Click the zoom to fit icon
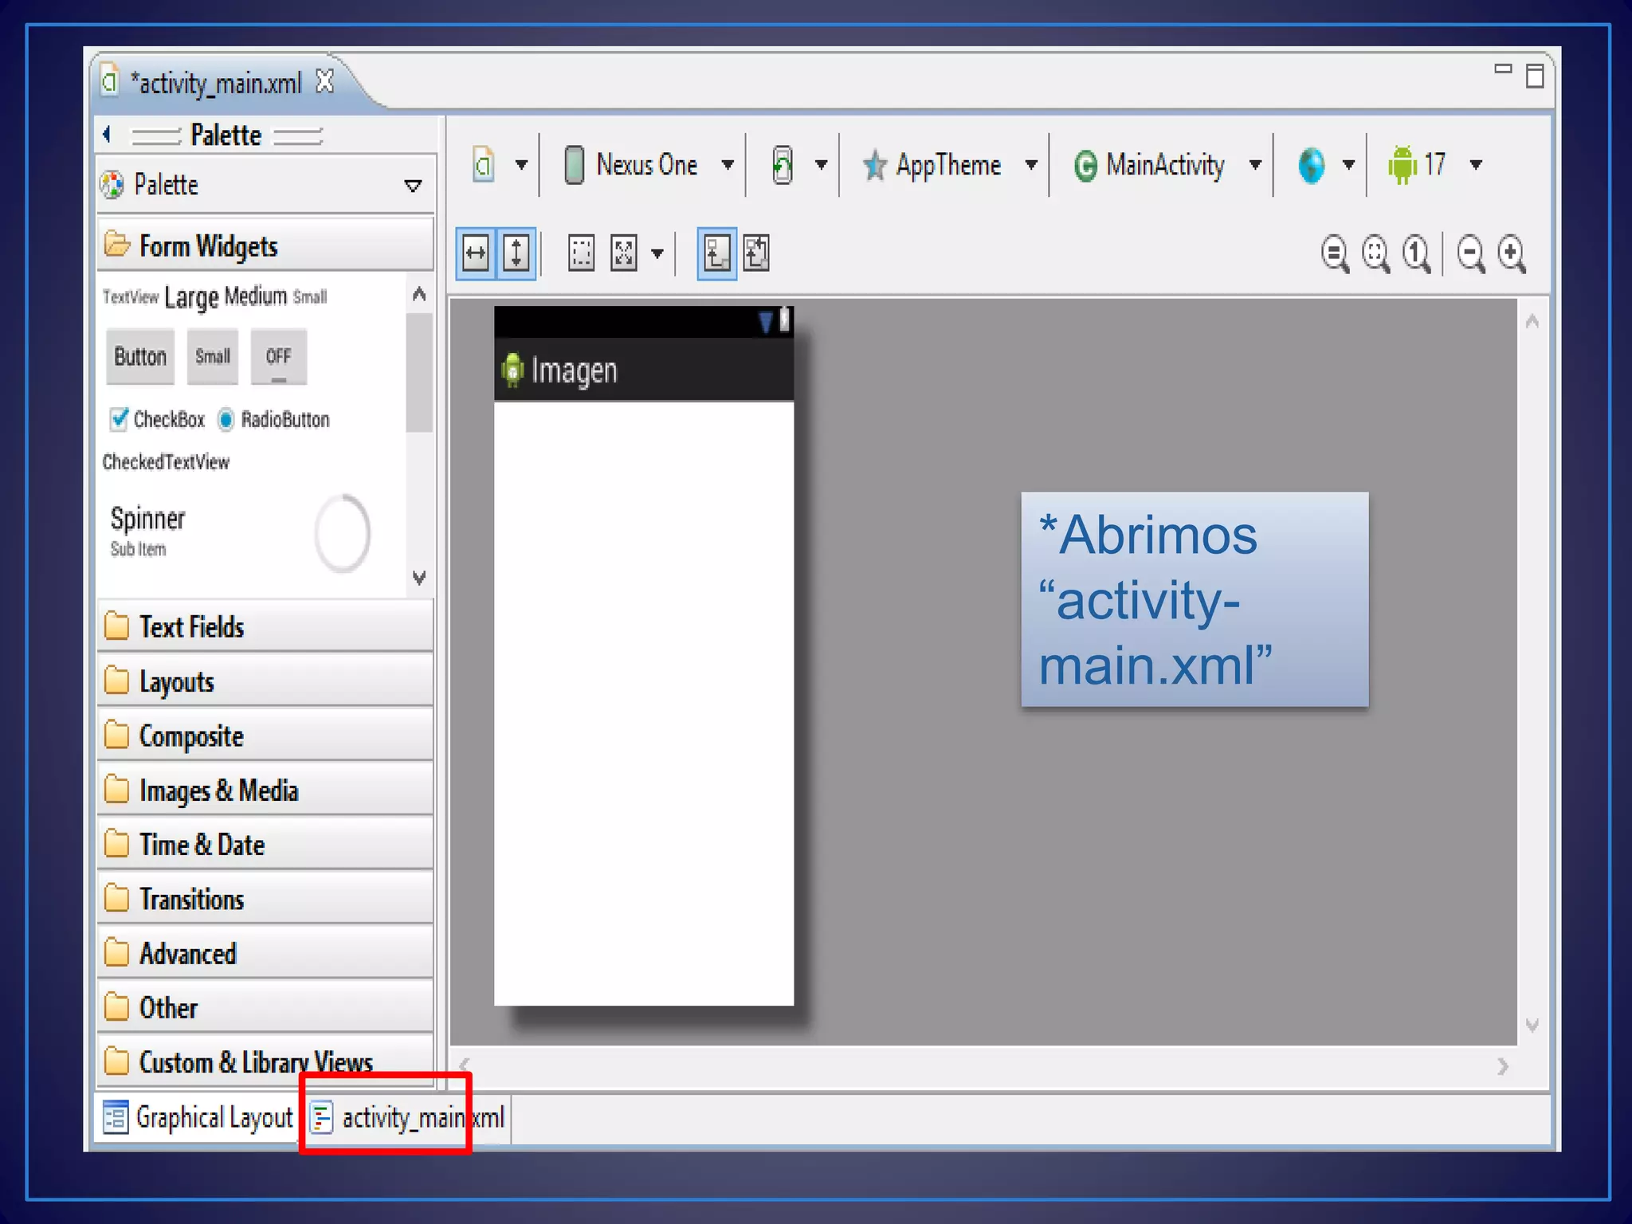This screenshot has height=1224, width=1632. point(1335,254)
